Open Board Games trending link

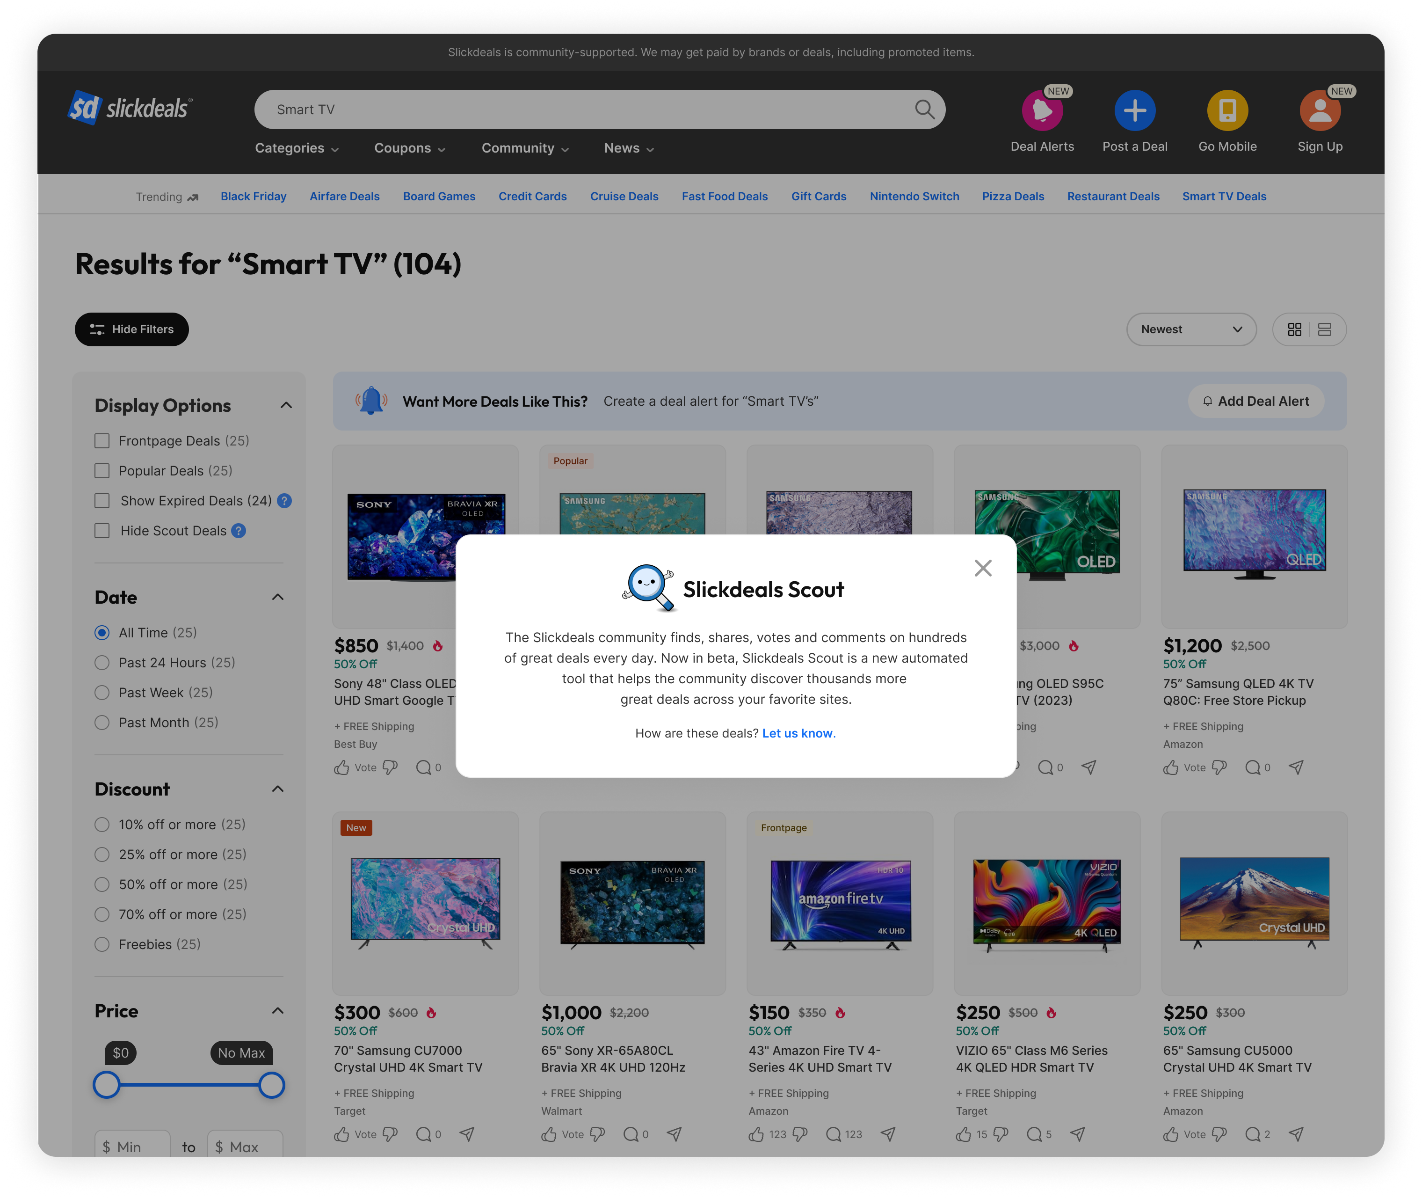(439, 196)
